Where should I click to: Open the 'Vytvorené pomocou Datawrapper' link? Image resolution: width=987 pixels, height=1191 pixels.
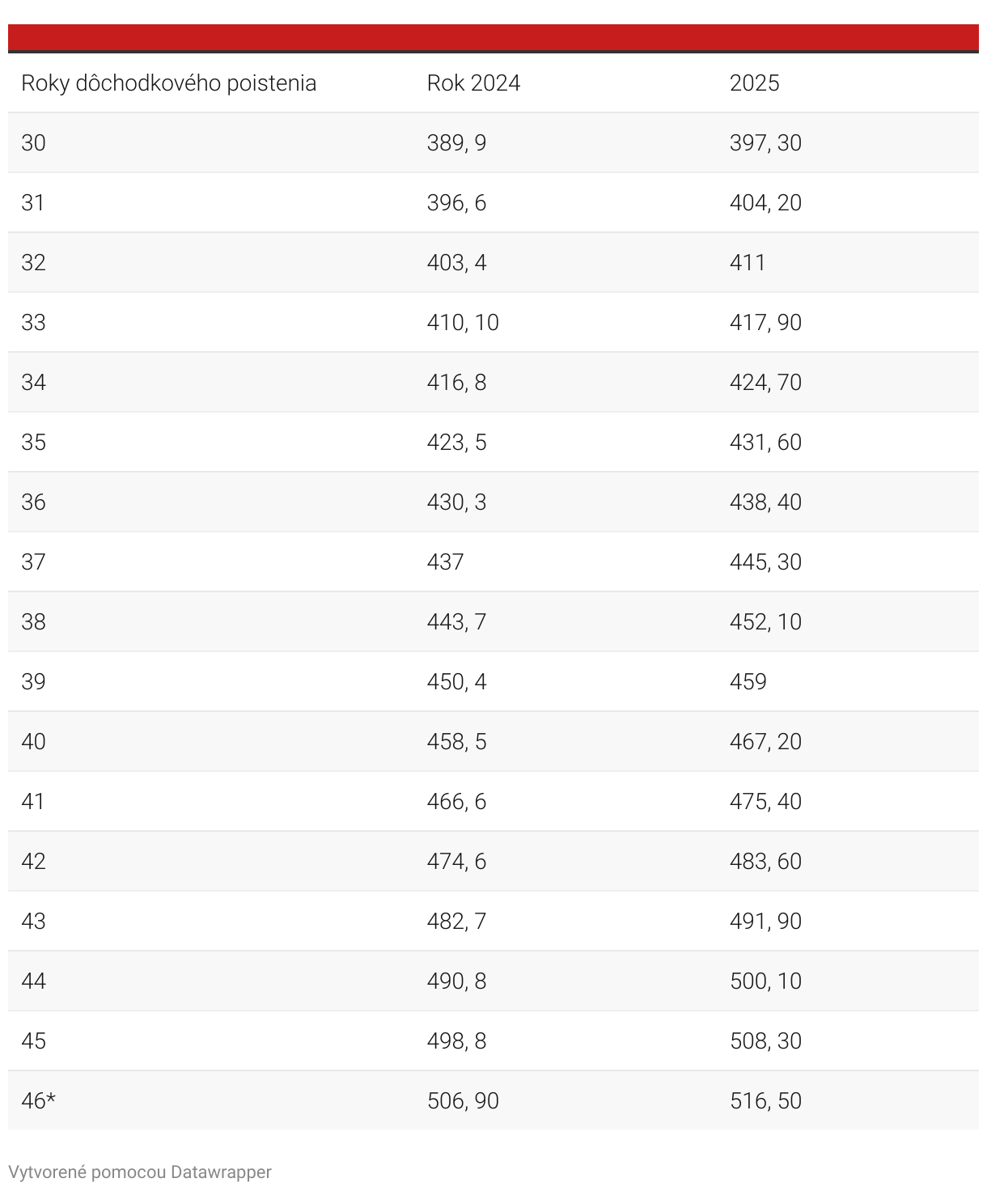click(x=140, y=1172)
